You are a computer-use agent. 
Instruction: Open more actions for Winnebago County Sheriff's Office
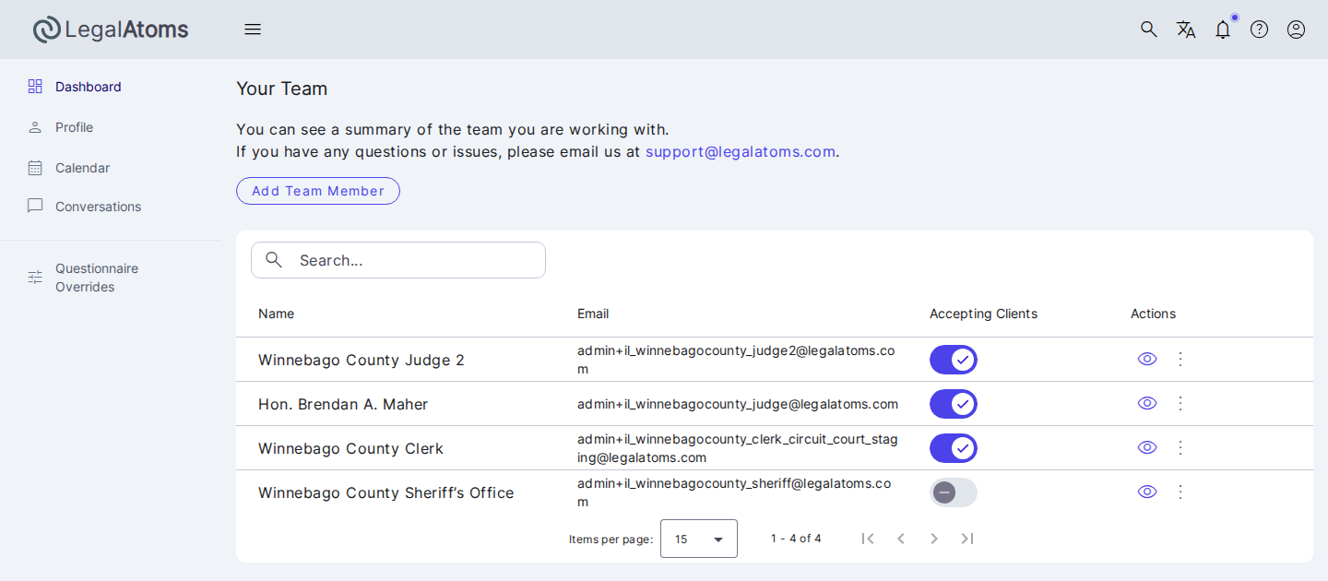(1180, 492)
